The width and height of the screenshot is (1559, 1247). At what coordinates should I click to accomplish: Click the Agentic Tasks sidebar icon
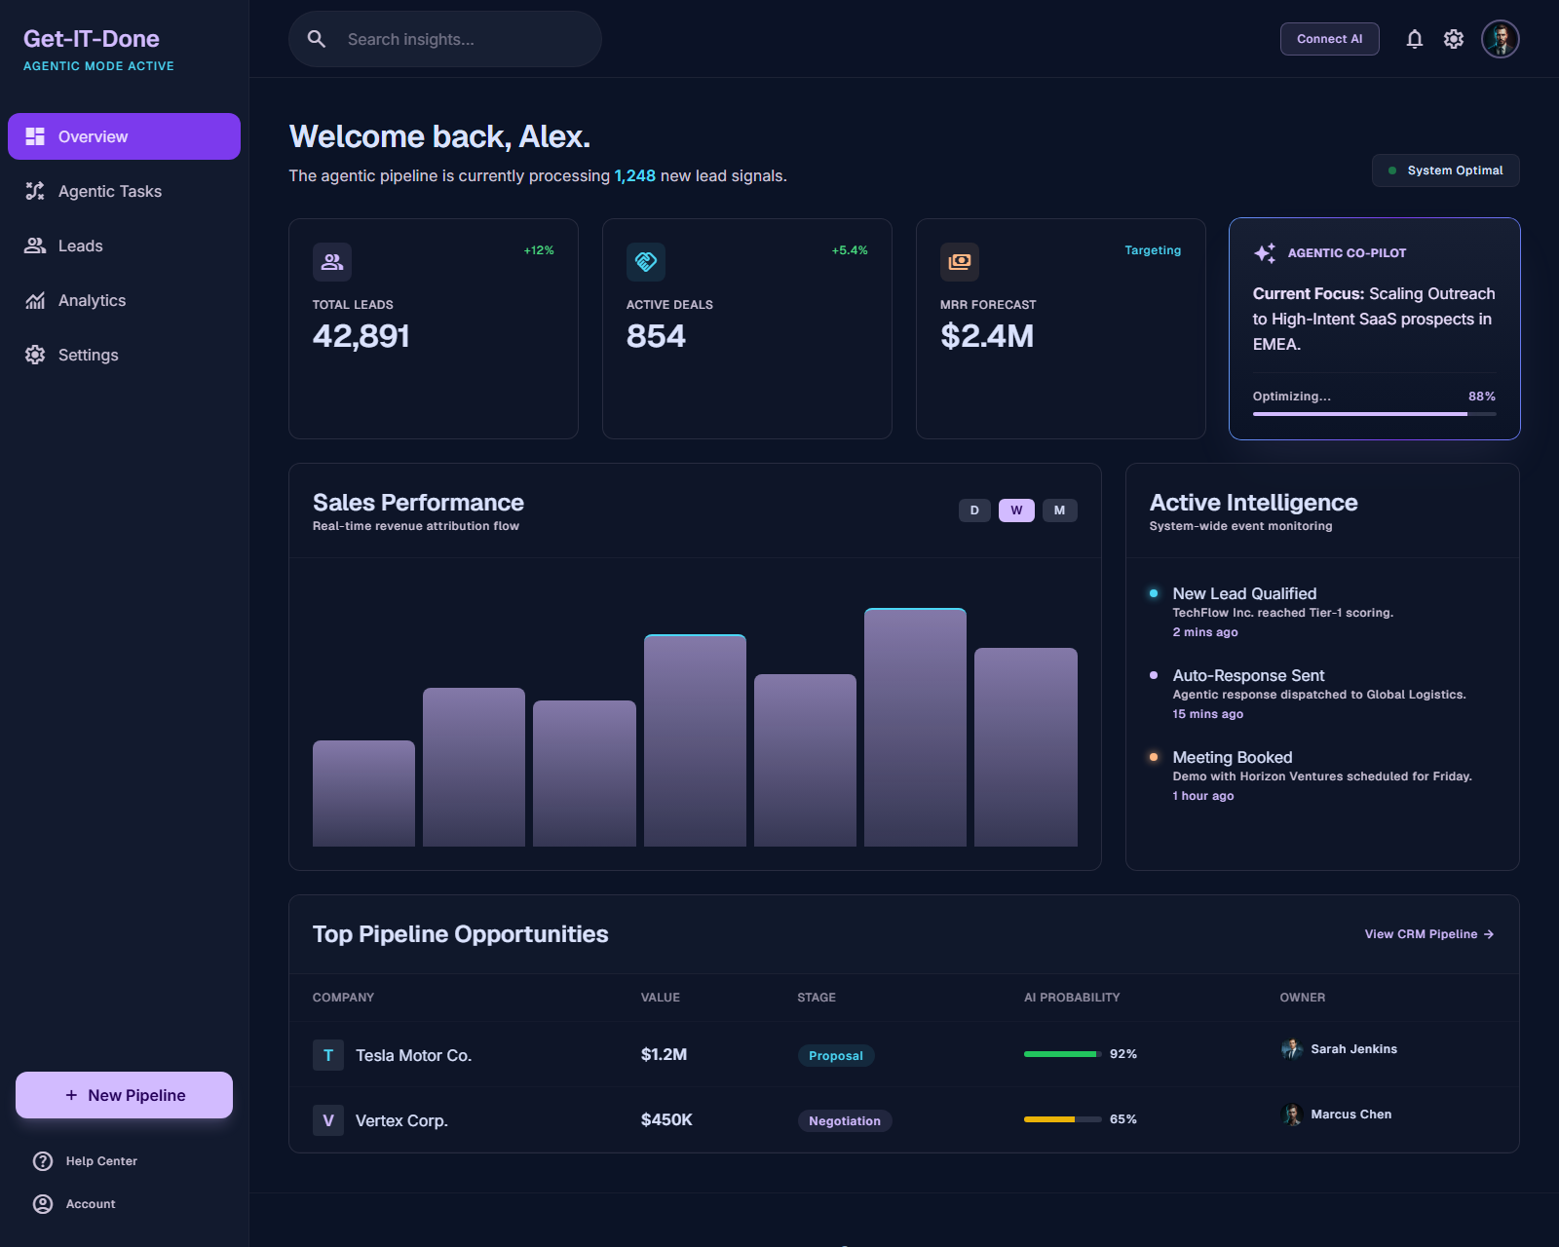coord(35,191)
